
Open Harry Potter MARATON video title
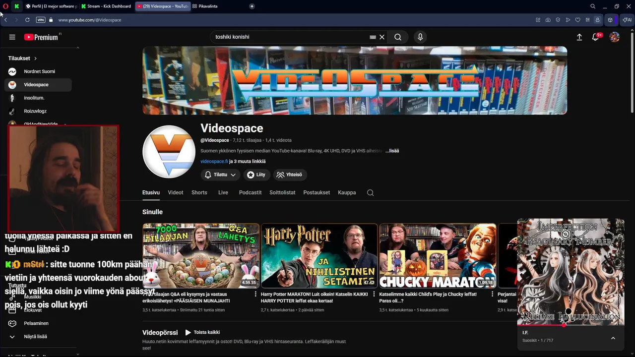[x=315, y=297]
